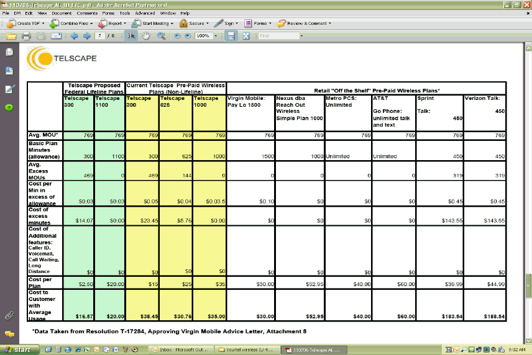Open the Edit menu

pyautogui.click(x=29, y=13)
